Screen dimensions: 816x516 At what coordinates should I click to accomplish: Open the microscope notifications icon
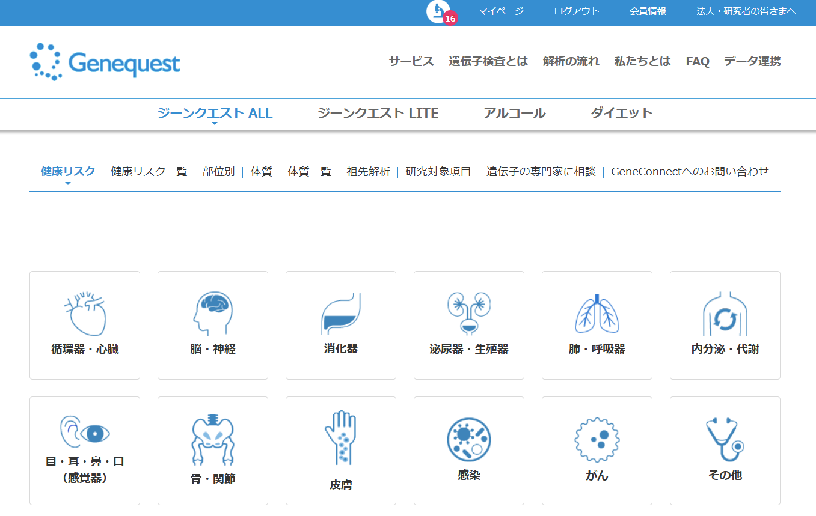(x=439, y=11)
